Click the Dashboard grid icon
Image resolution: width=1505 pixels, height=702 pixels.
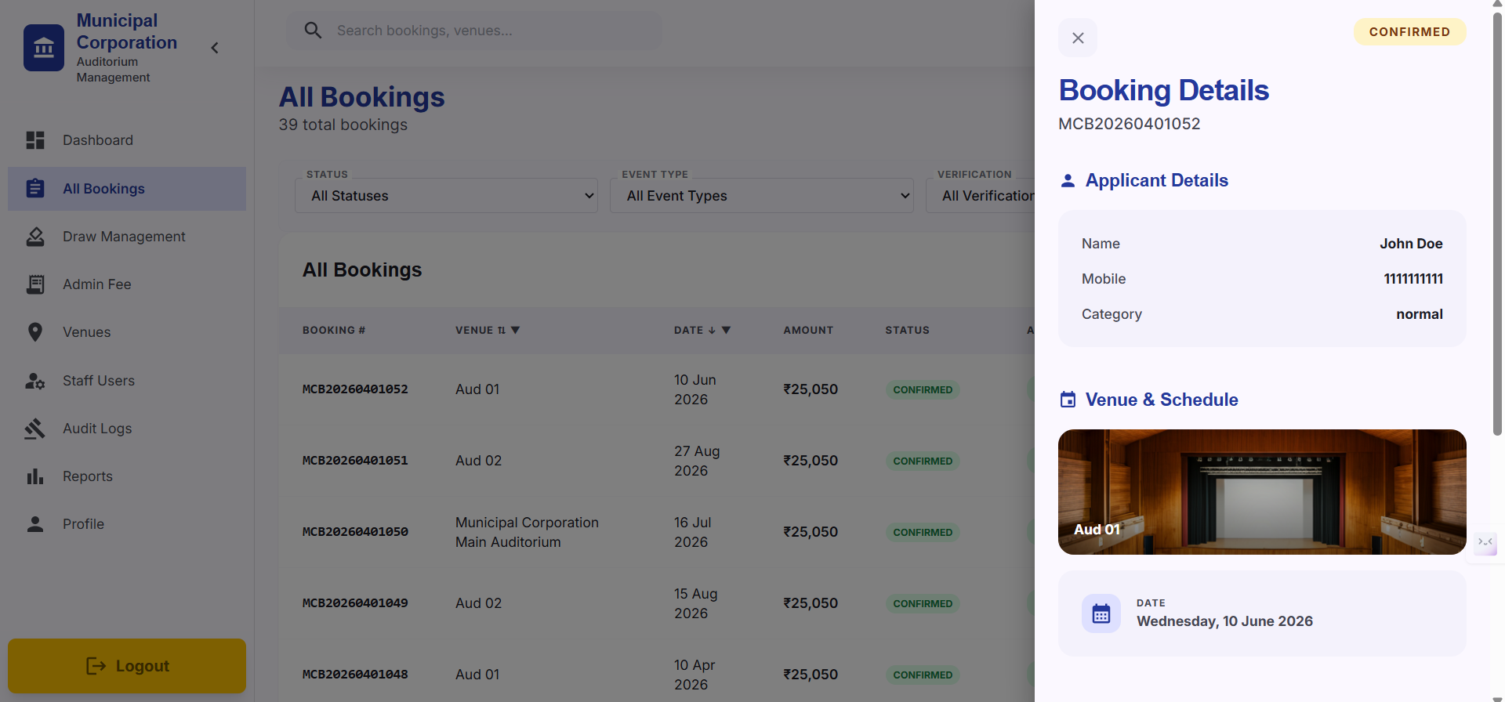pos(35,140)
